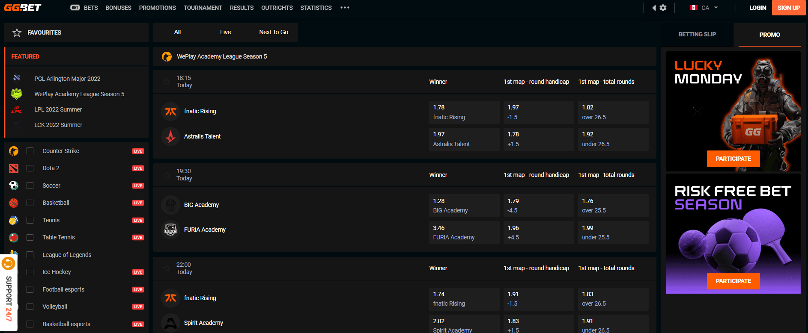
Task: Click the GG.BET logo
Action: click(23, 8)
